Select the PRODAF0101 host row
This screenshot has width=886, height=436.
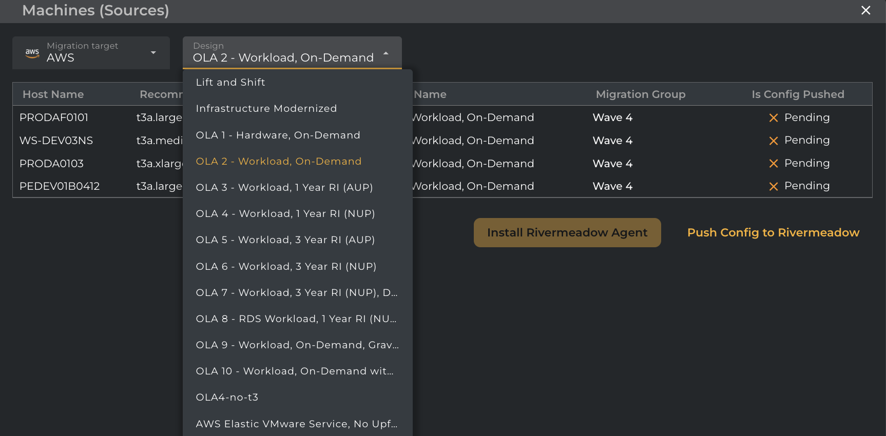(x=54, y=117)
